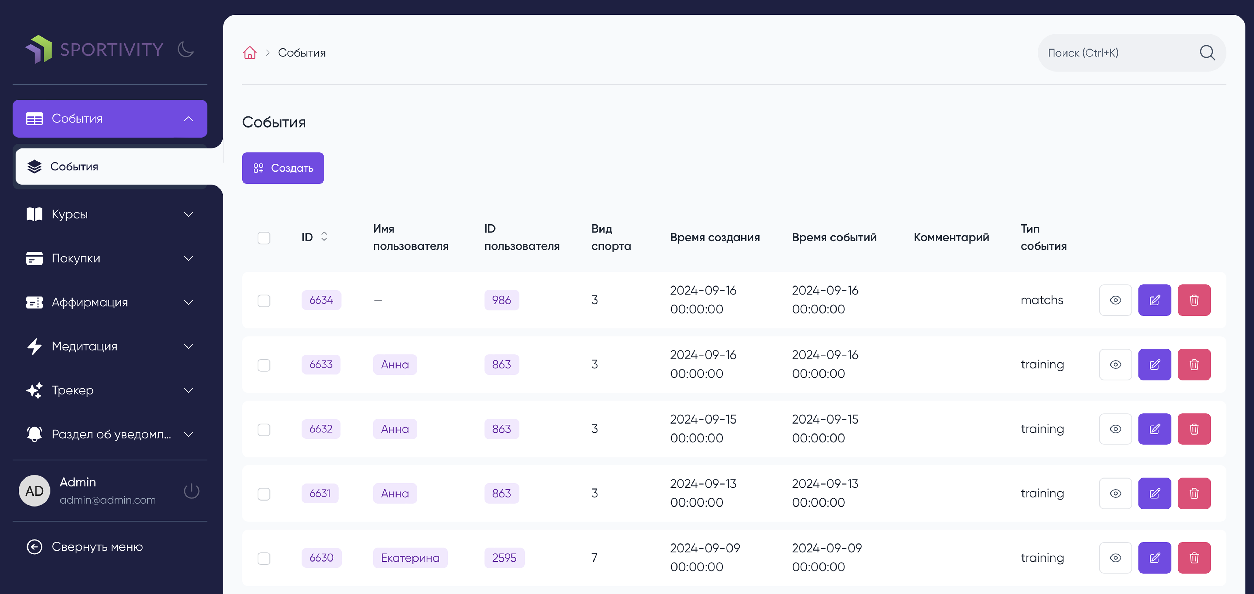Click the Поиск (Ctrl+K) search field
1254x594 pixels.
pos(1132,53)
